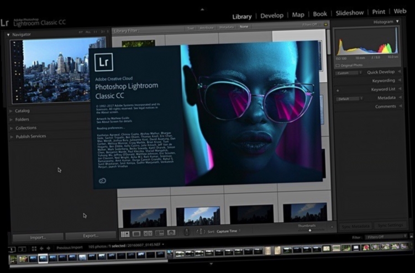Set Navigator zoom to FIT

tap(81, 32)
